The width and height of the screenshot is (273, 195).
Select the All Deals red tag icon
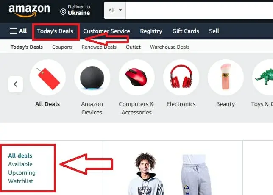[48, 77]
